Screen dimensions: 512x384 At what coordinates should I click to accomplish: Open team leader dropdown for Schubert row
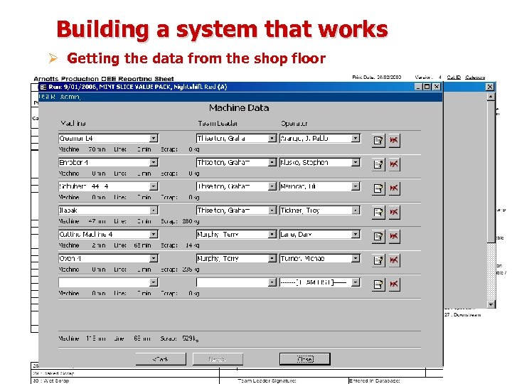[x=272, y=186]
